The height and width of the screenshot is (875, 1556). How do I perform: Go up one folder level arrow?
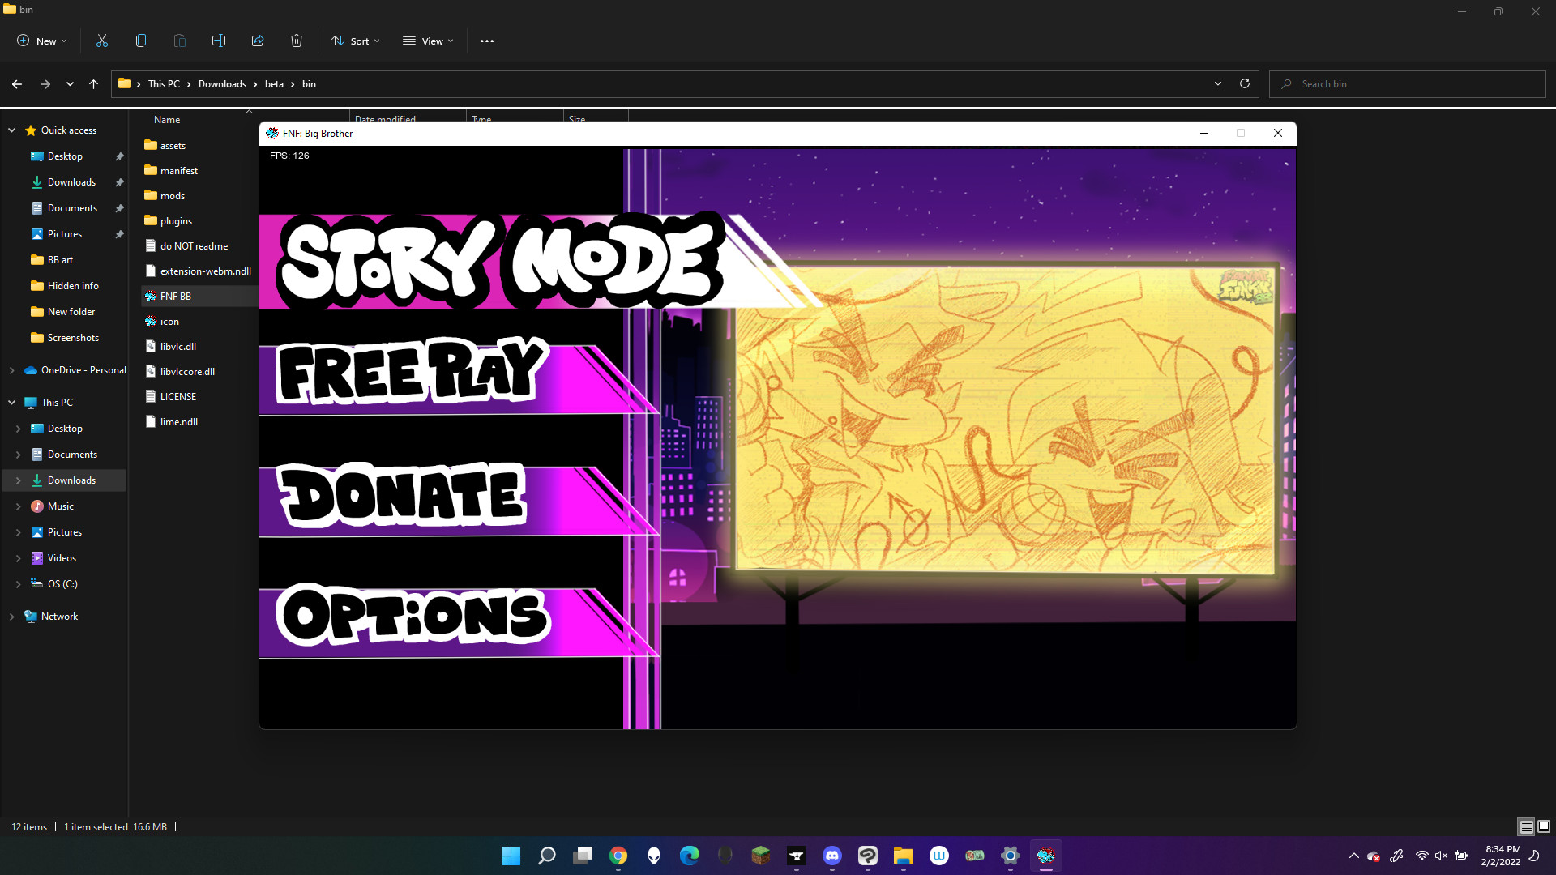click(x=94, y=84)
